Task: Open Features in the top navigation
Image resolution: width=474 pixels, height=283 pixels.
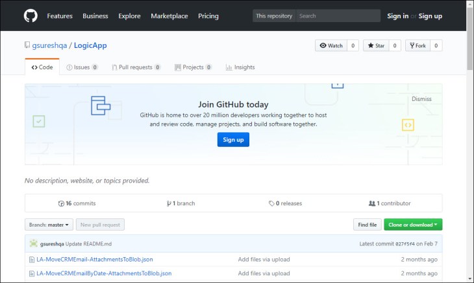Action: point(60,16)
